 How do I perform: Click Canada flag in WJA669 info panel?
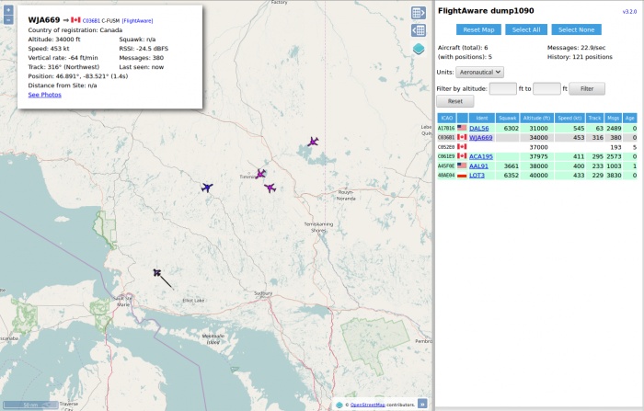76,19
